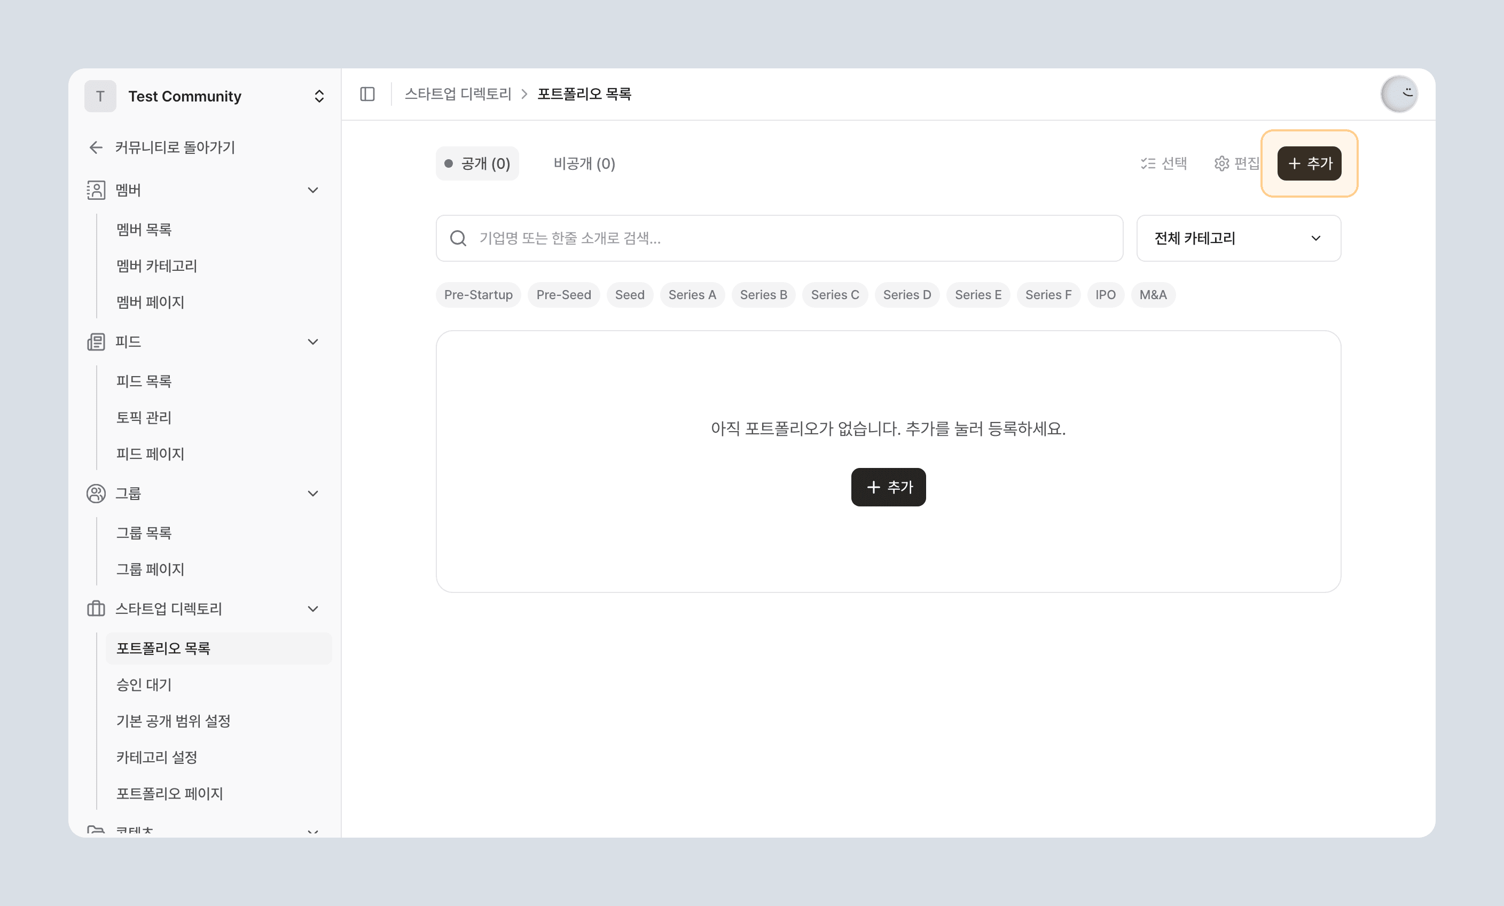Toggle the sidebar panel icon
This screenshot has width=1504, height=906.
coord(367,94)
